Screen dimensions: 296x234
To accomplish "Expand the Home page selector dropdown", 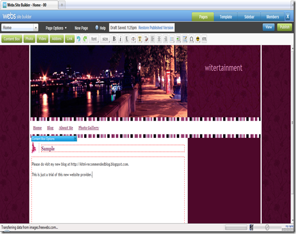I will pyautogui.click(x=36, y=28).
